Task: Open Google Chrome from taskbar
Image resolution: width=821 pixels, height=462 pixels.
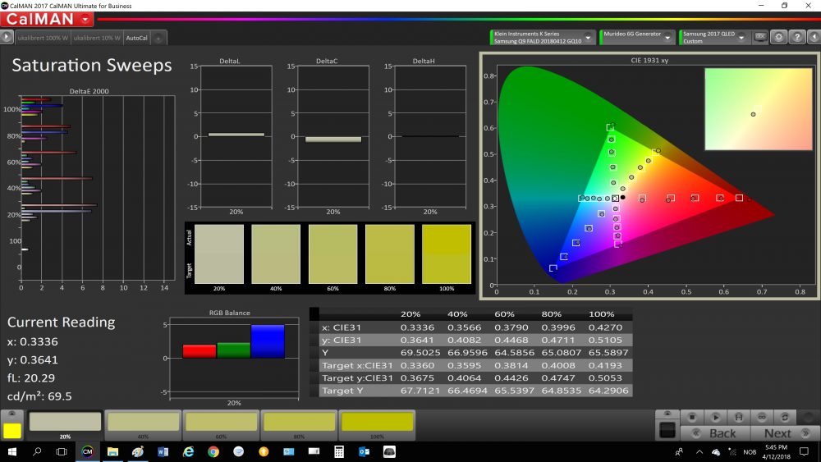Action: [x=213, y=451]
